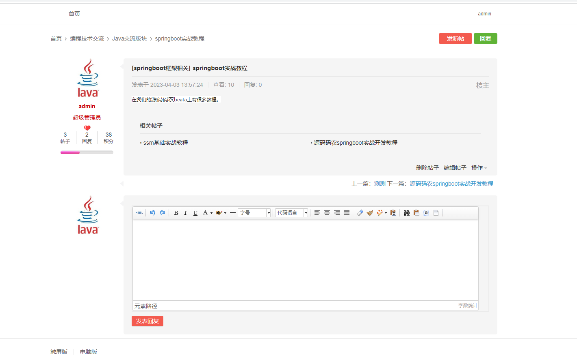Click the 发新帖 new post button

coord(456,39)
